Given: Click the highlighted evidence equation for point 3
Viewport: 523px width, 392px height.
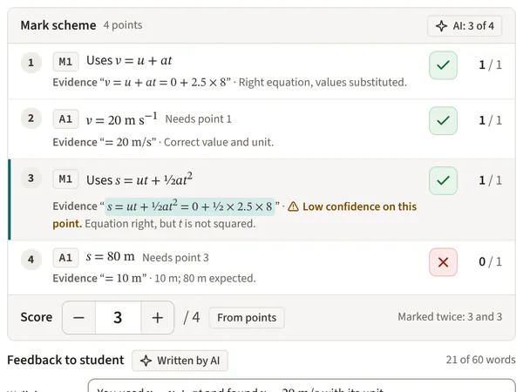Looking at the screenshot, I should coord(189,206).
